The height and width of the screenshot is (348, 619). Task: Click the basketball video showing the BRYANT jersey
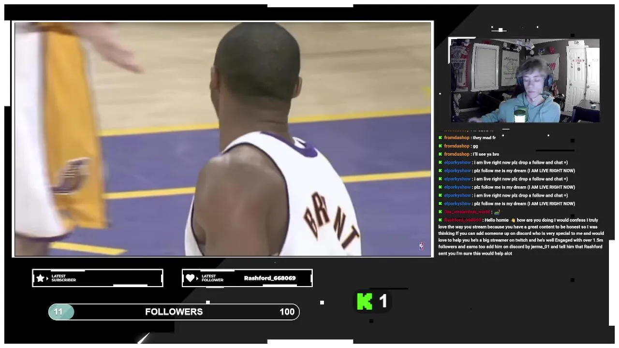(x=223, y=139)
